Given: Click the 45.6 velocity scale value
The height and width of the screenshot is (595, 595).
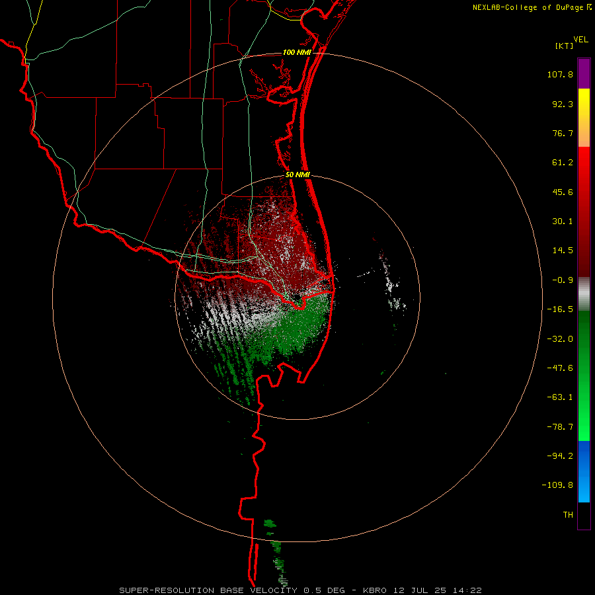Looking at the screenshot, I should (563, 192).
